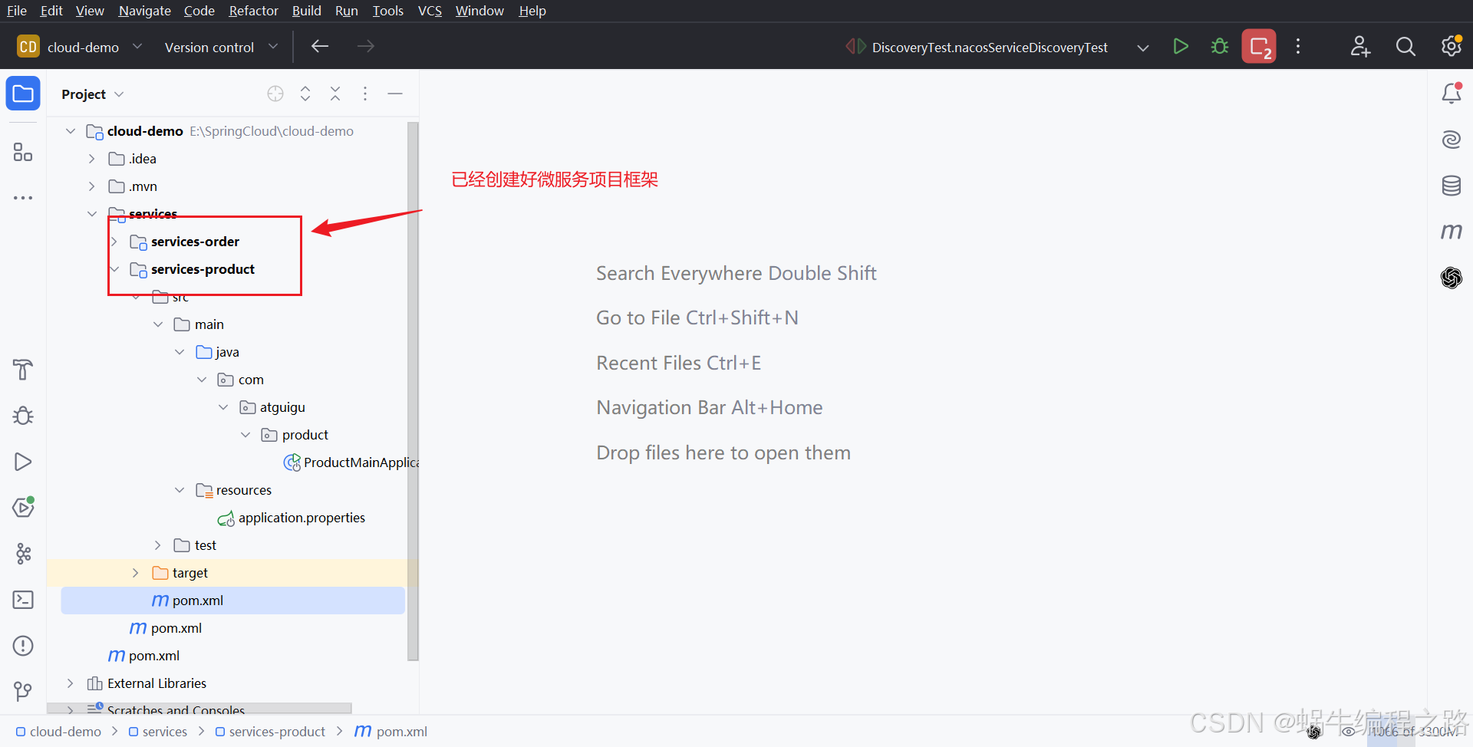Expand External Libraries node

click(x=71, y=683)
